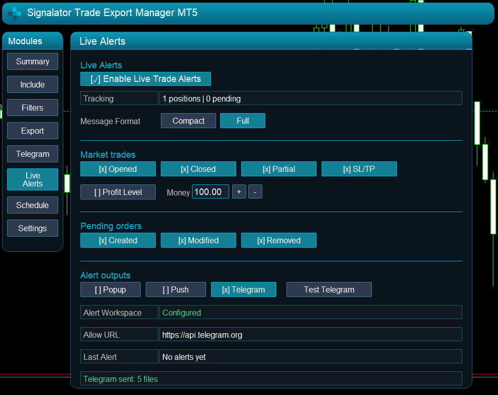Click the Alert Workspace 'Configured' status
Image resolution: width=498 pixels, height=395 pixels.
click(x=310, y=313)
